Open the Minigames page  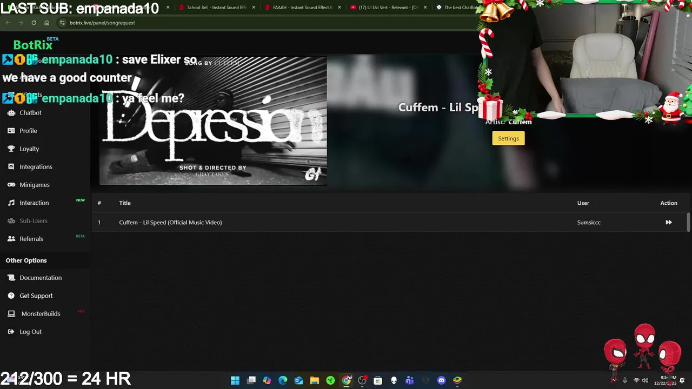[x=35, y=185]
